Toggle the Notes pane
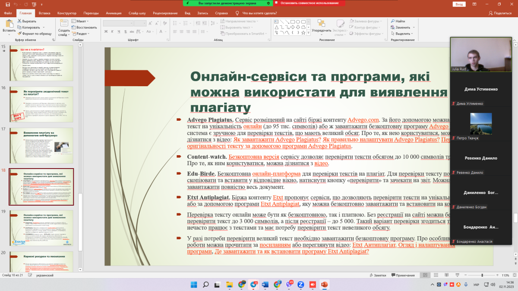518x291 pixels. [378, 275]
